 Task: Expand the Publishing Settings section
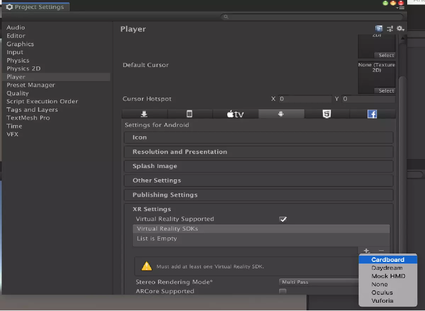pyautogui.click(x=259, y=195)
